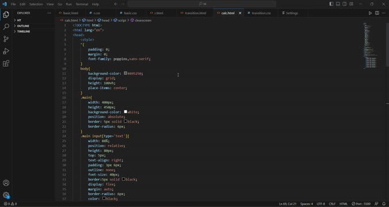Viewport: 389px width, 207px height.
Task: Open the Customize Layout icon
Action: (x=351, y=4)
